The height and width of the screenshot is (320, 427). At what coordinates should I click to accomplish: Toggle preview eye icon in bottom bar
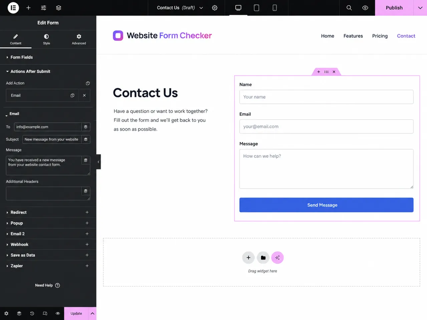[x=58, y=313]
